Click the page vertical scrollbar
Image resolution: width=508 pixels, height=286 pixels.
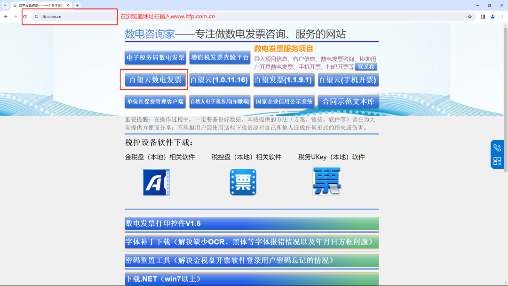[505, 99]
